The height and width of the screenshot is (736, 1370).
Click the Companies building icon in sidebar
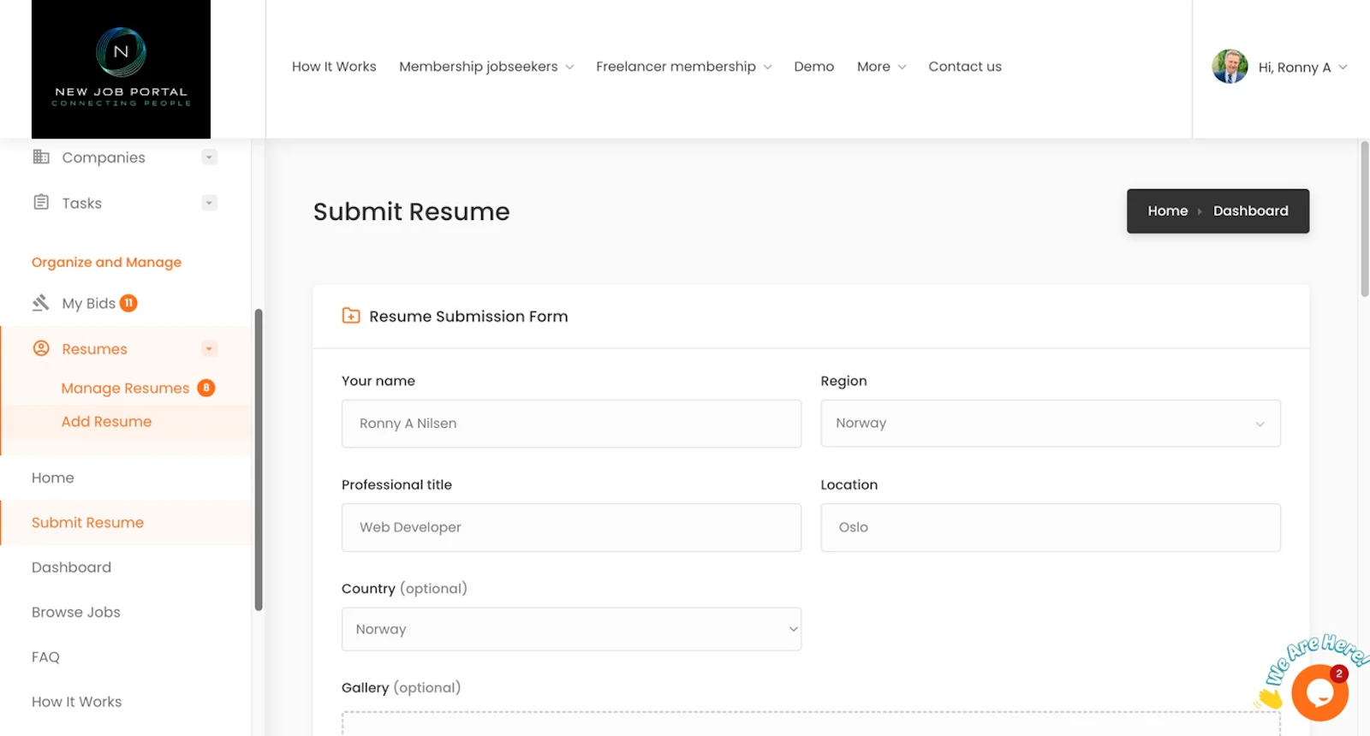coord(41,157)
